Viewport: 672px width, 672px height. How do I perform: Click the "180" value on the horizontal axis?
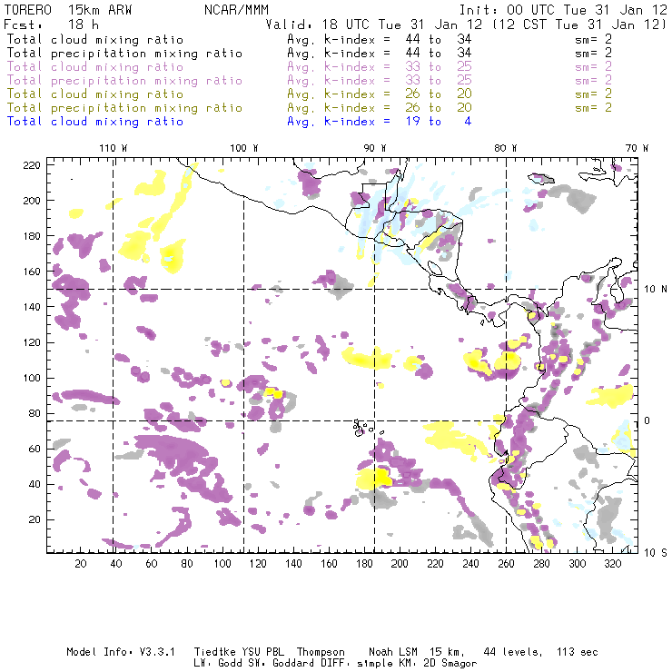click(364, 564)
